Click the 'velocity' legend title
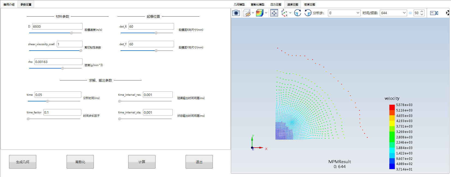Viewport: 451px width, 177px height. click(x=392, y=98)
